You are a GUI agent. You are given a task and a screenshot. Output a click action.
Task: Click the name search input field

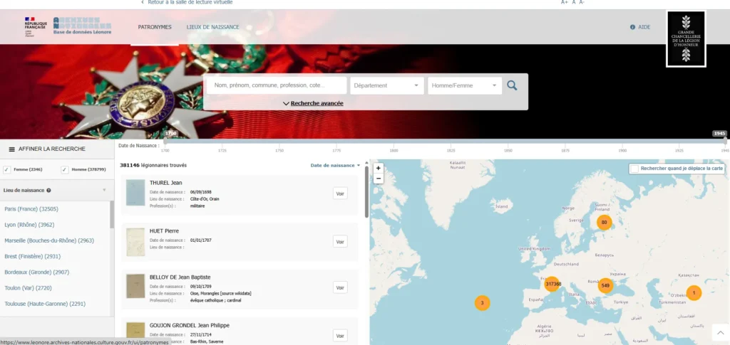pyautogui.click(x=277, y=86)
